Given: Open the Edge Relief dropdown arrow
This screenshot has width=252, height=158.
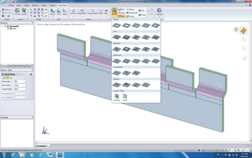Looking at the screenshot, I should pos(82,16).
